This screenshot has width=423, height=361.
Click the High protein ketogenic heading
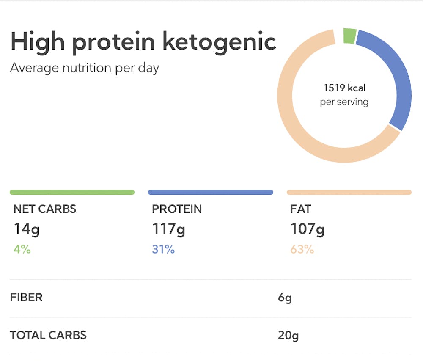pyautogui.click(x=143, y=42)
